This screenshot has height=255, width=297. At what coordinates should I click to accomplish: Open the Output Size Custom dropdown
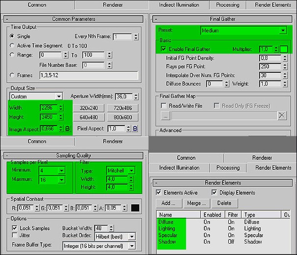[59, 96]
